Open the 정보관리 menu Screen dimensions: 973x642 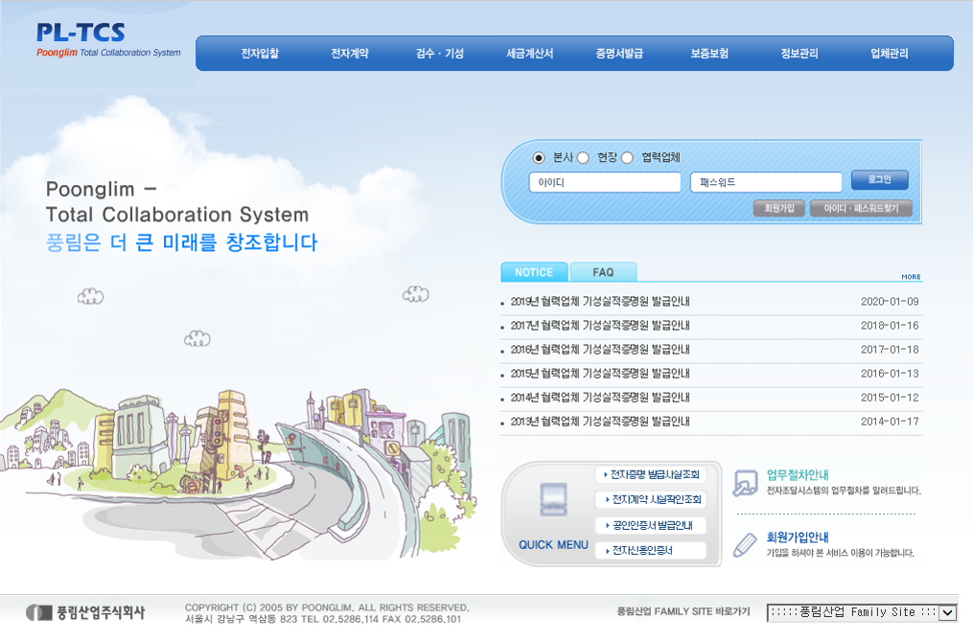tap(799, 54)
